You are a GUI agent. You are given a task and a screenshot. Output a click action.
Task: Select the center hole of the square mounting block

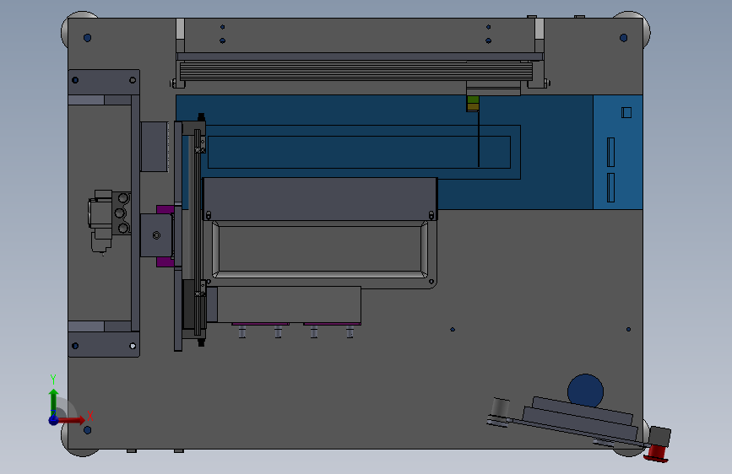pos(156,235)
